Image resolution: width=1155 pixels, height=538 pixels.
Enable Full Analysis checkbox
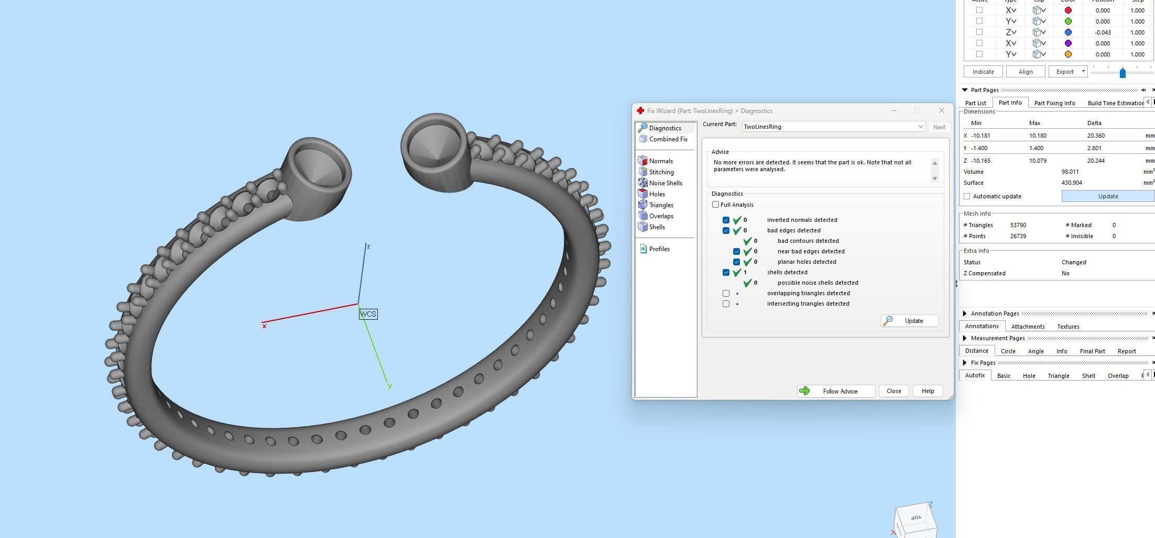coord(715,205)
